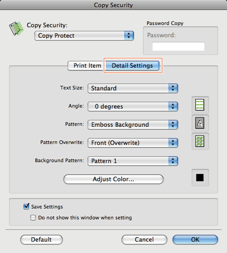Screen dimensions: 227x253
Task: Click the pattern overwrite preview icon
Action: coord(200,141)
